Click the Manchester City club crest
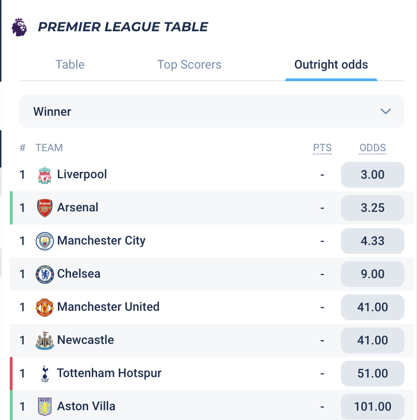 point(45,241)
